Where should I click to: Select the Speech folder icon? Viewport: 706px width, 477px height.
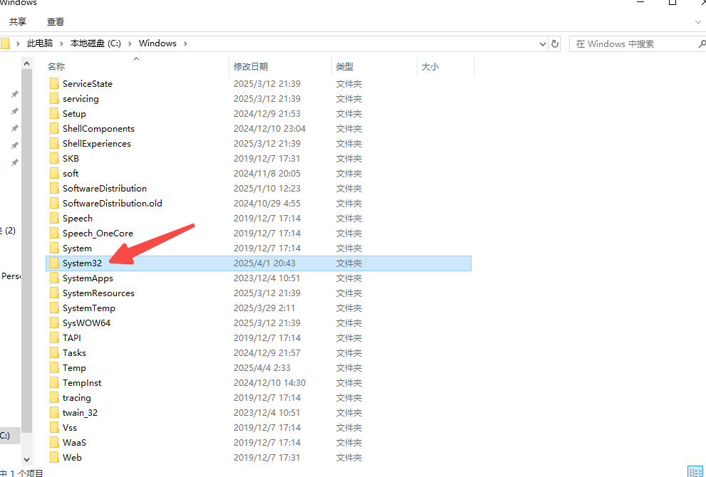point(54,219)
